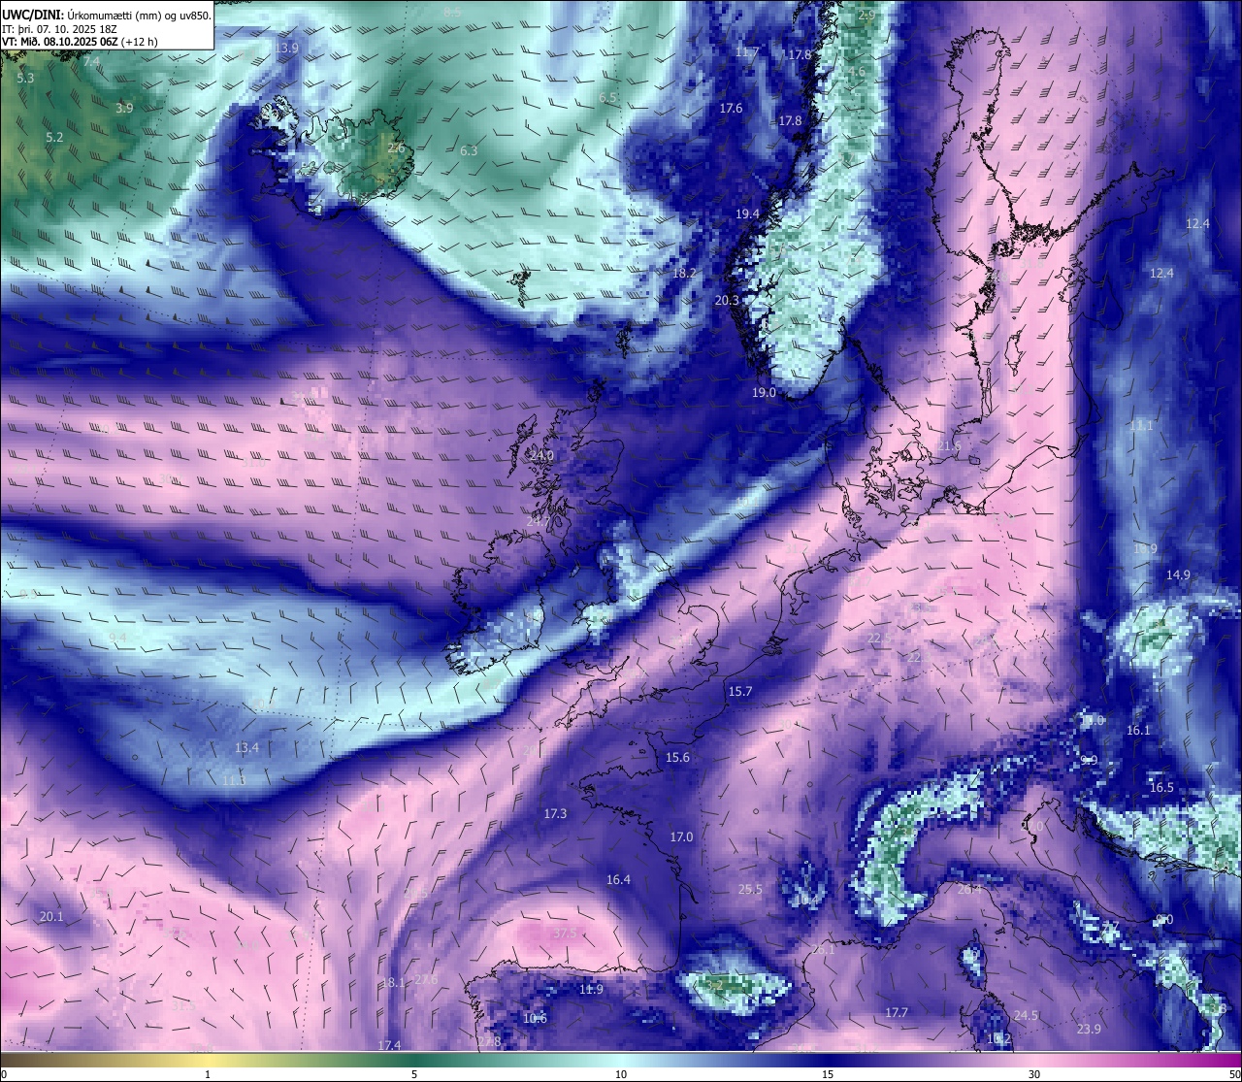Screen dimensions: 1242x1082
Task: Click the 11.1 value in the east
Action: (1141, 426)
